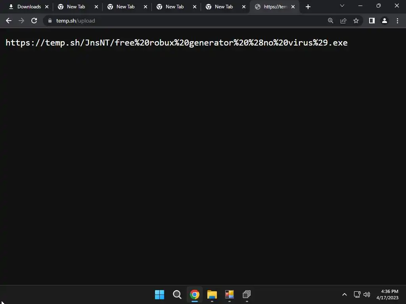Restore down the Chrome window
The image size is (406, 304).
pos(378,6)
